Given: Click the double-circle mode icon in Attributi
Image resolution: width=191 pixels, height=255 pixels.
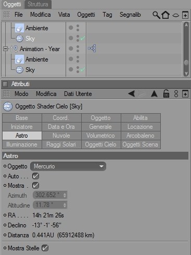Looking at the screenshot, I should 176,94.
